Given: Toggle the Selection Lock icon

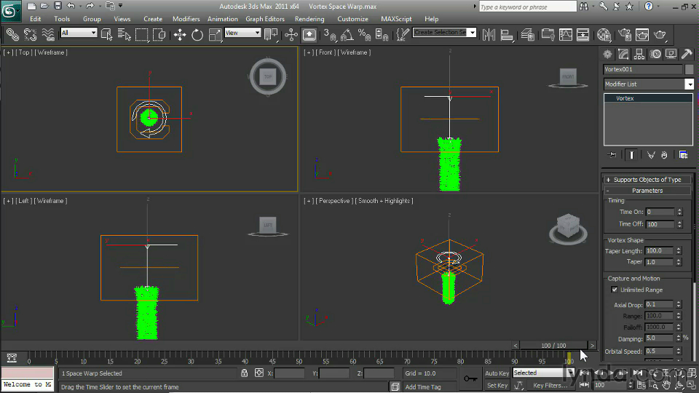Looking at the screenshot, I should tap(245, 373).
